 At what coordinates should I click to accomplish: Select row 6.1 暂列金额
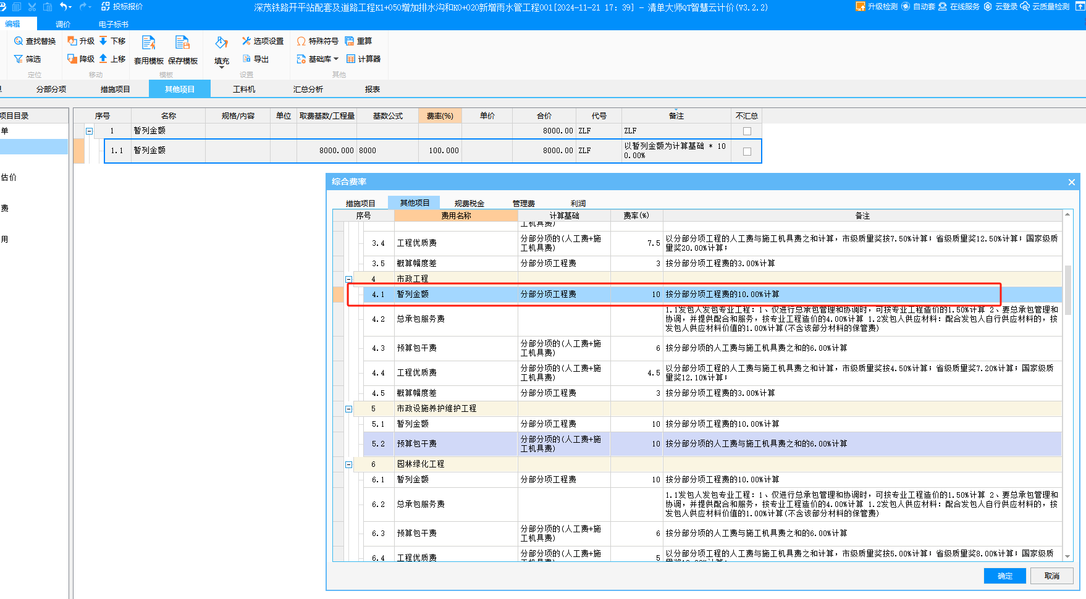[x=712, y=480]
